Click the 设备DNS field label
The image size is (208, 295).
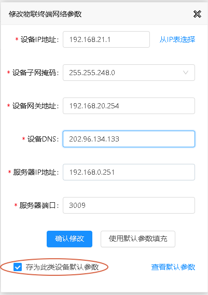(x=43, y=139)
